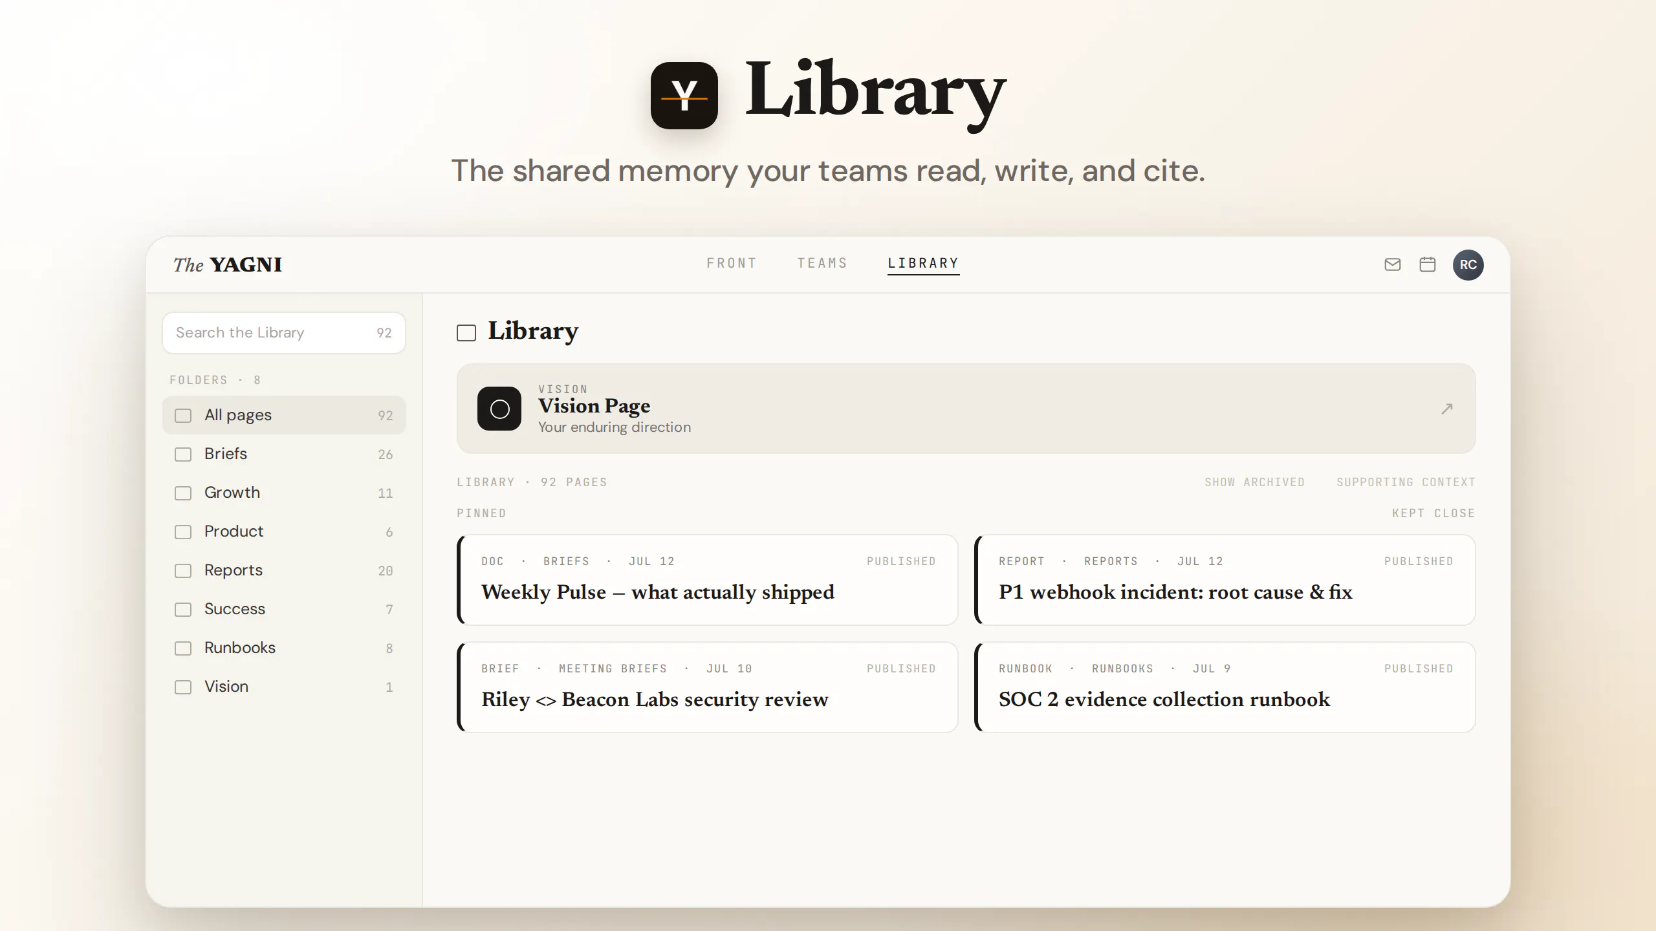Open SOC 2 evidence collection runbook

pyautogui.click(x=1225, y=687)
